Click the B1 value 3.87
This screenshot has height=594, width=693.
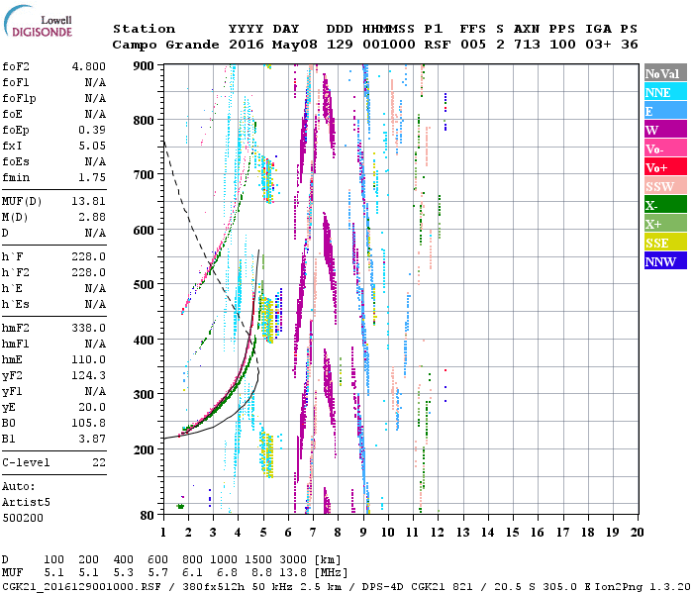coord(92,440)
